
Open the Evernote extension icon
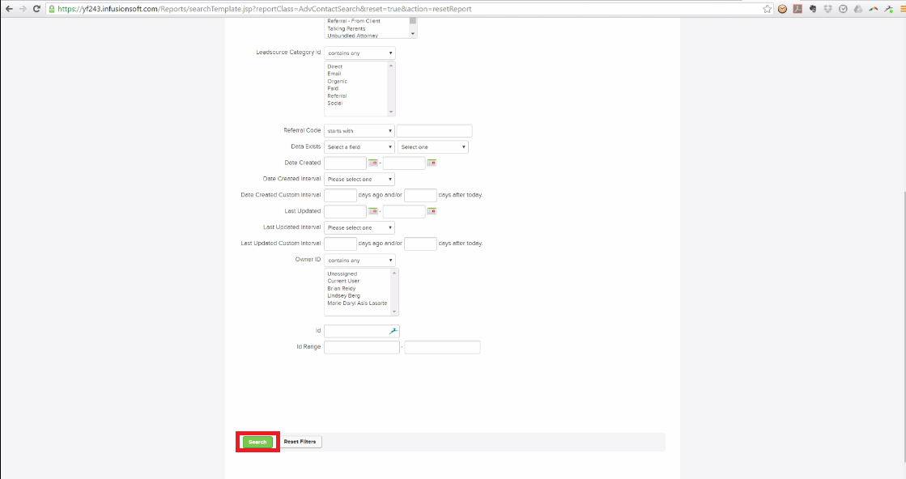point(812,9)
